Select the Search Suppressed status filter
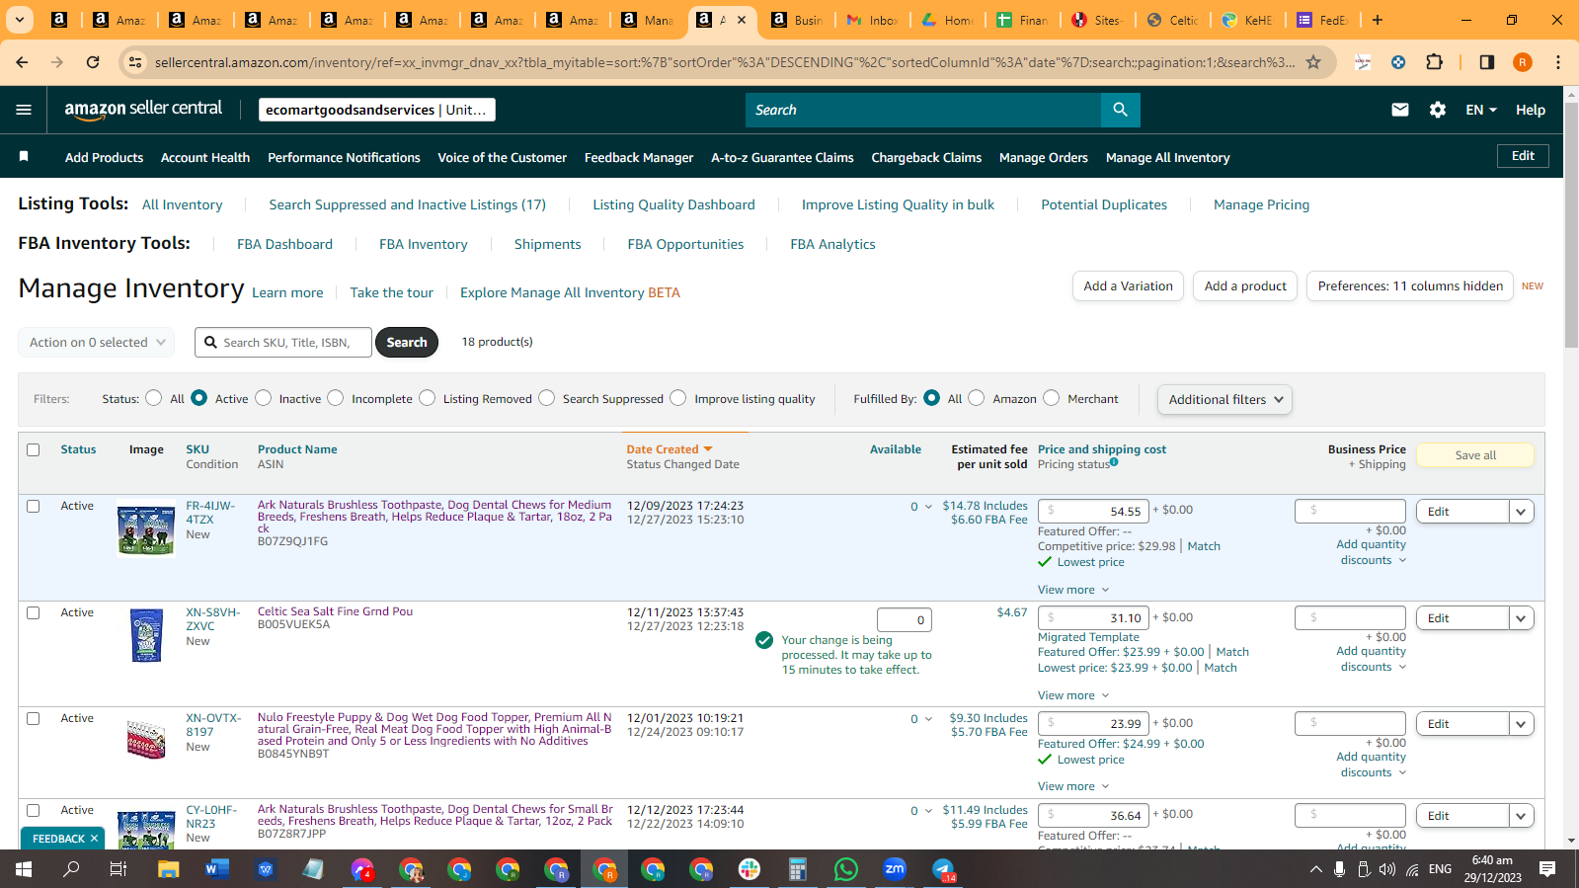1579x888 pixels. (547, 398)
